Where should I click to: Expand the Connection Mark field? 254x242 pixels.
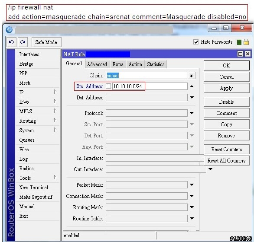(192, 196)
